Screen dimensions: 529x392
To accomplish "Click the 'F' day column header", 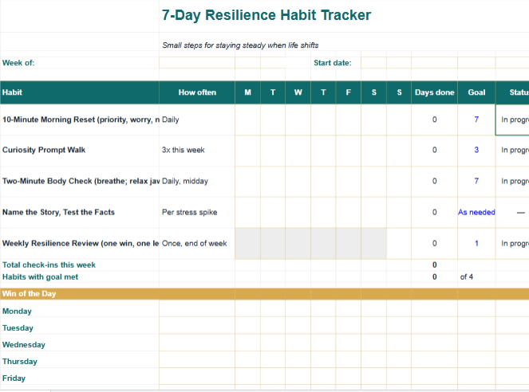I will tap(348, 92).
